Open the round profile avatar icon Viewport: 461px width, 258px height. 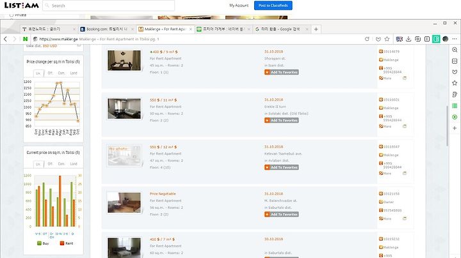446,39
